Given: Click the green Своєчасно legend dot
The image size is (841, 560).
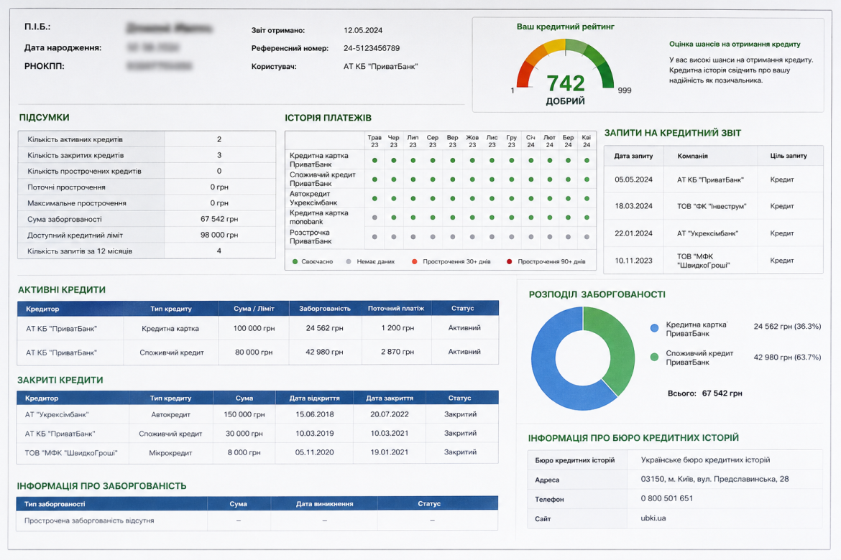Looking at the screenshot, I should pos(295,261).
